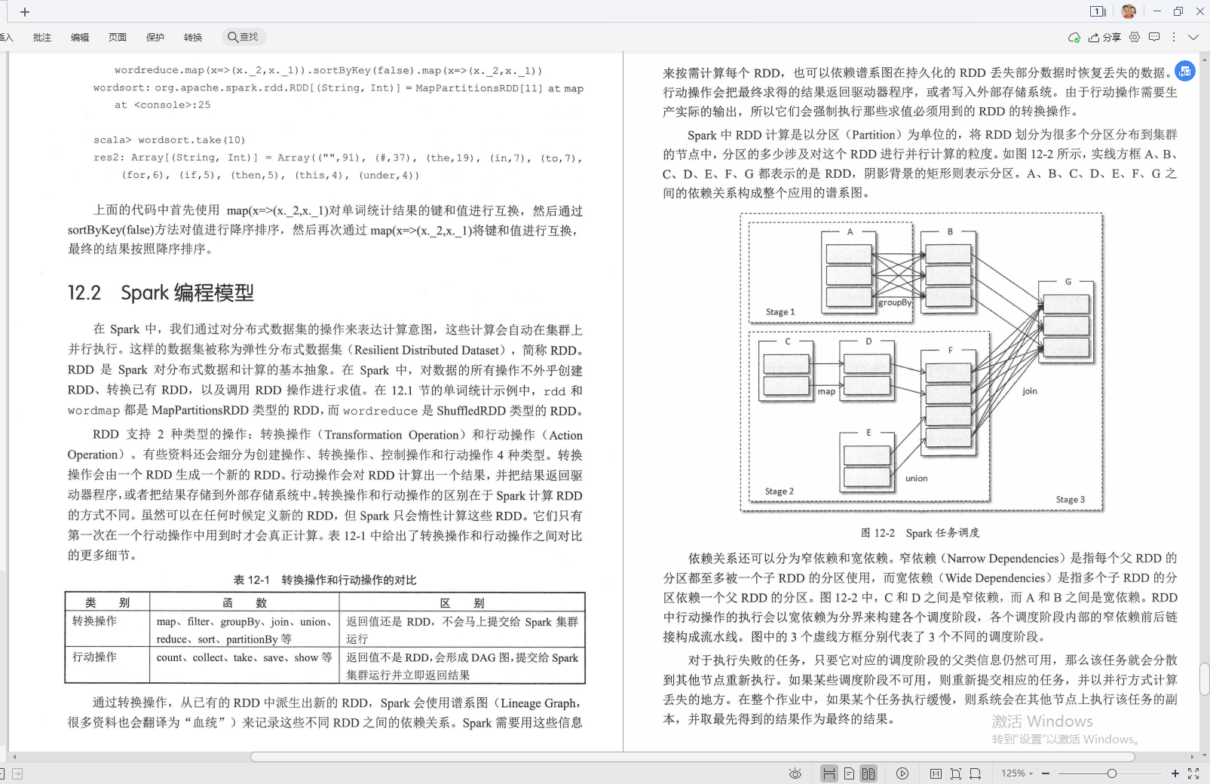Click the blue floating assistant icon
Image resolution: width=1210 pixels, height=784 pixels.
(x=1185, y=71)
